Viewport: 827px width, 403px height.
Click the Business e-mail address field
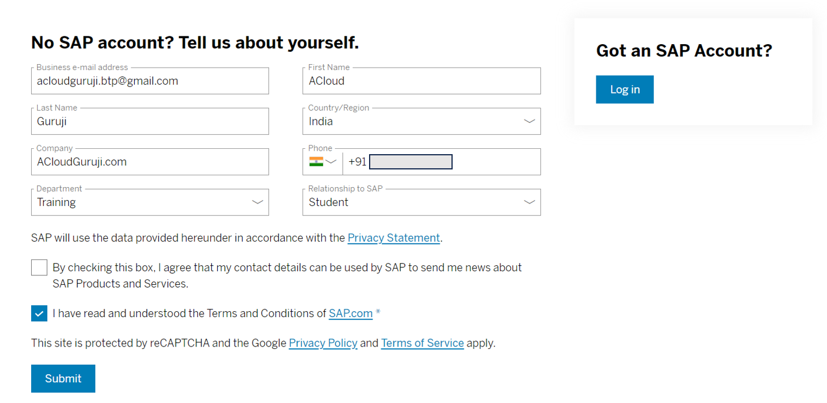(x=150, y=81)
